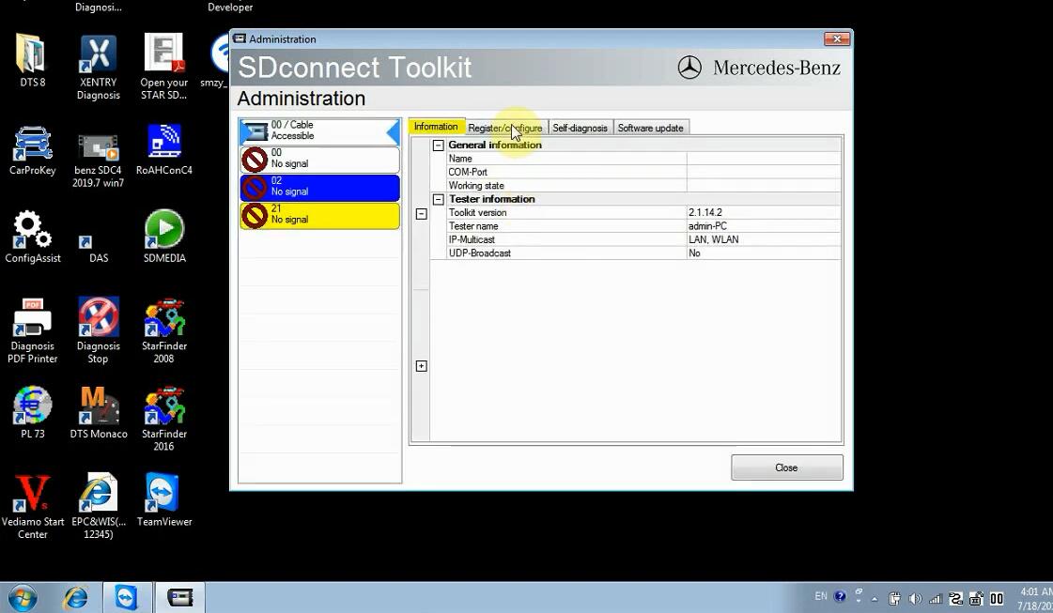Image resolution: width=1053 pixels, height=613 pixels.
Task: Click SDconnect Toolkit taskbar button
Action: click(179, 598)
